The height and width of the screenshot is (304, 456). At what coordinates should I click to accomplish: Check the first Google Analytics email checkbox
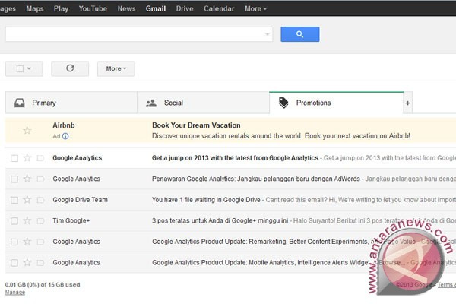click(14, 158)
